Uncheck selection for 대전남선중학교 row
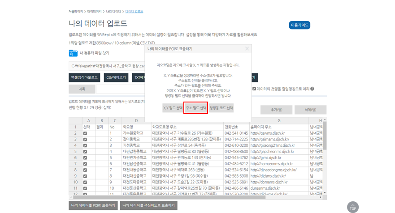This screenshot has width=395, height=213. [85, 164]
